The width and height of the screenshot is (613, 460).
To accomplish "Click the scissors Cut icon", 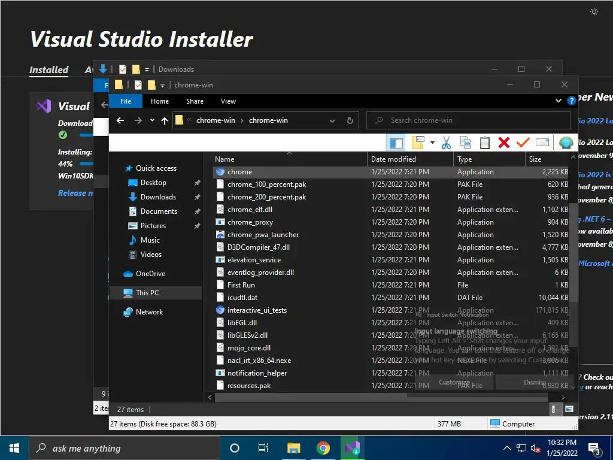I will tap(446, 143).
